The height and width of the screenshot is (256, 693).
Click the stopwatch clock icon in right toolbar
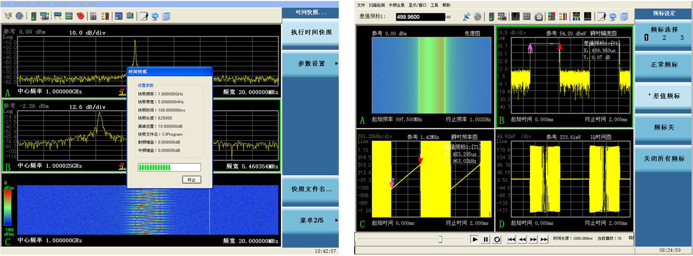click(539, 16)
